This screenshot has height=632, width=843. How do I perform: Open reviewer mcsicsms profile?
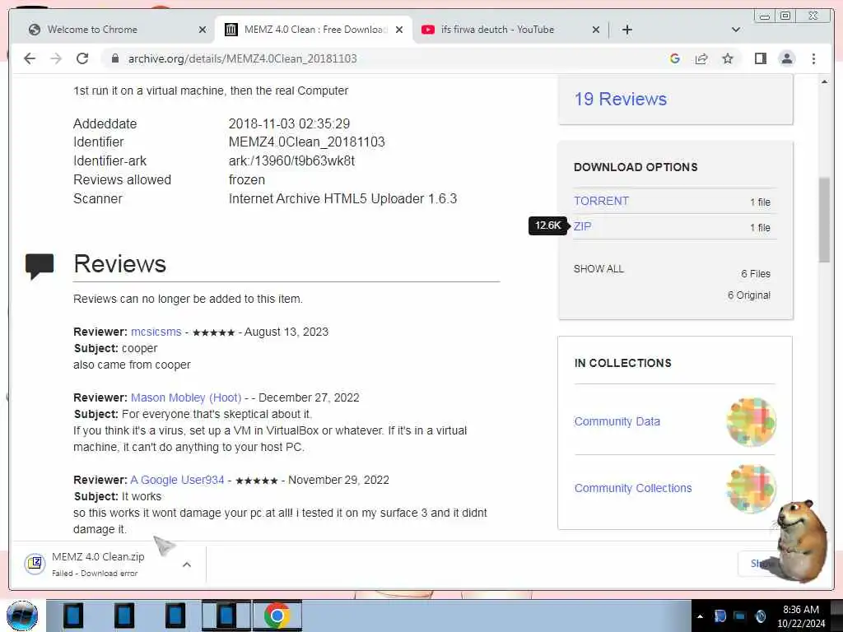[156, 332]
